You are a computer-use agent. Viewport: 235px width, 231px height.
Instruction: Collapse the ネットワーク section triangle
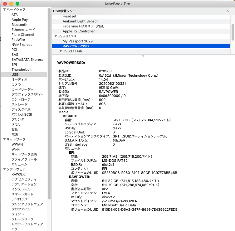coord(4,139)
